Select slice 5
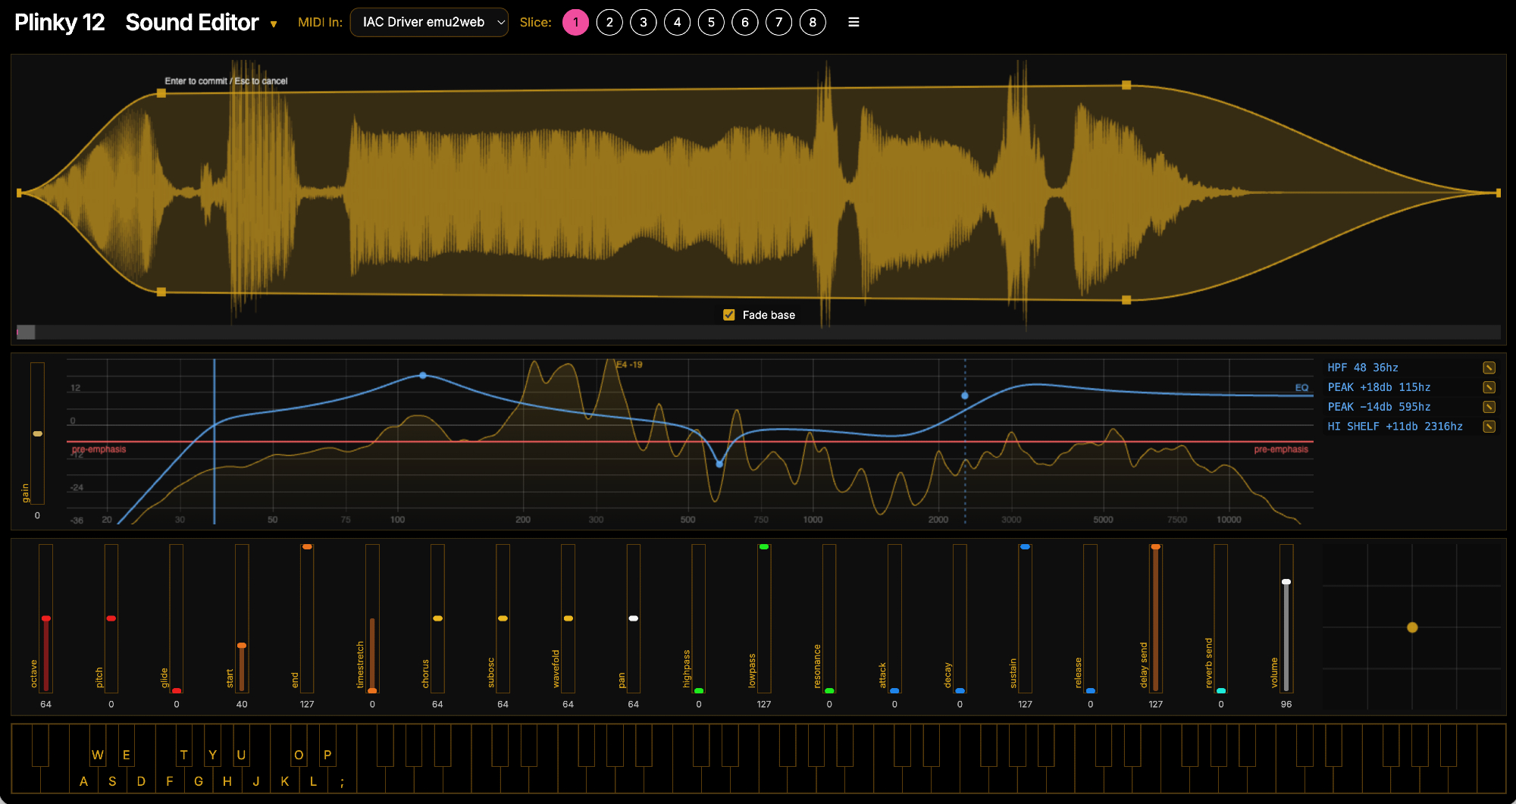This screenshot has height=804, width=1516. (x=711, y=23)
